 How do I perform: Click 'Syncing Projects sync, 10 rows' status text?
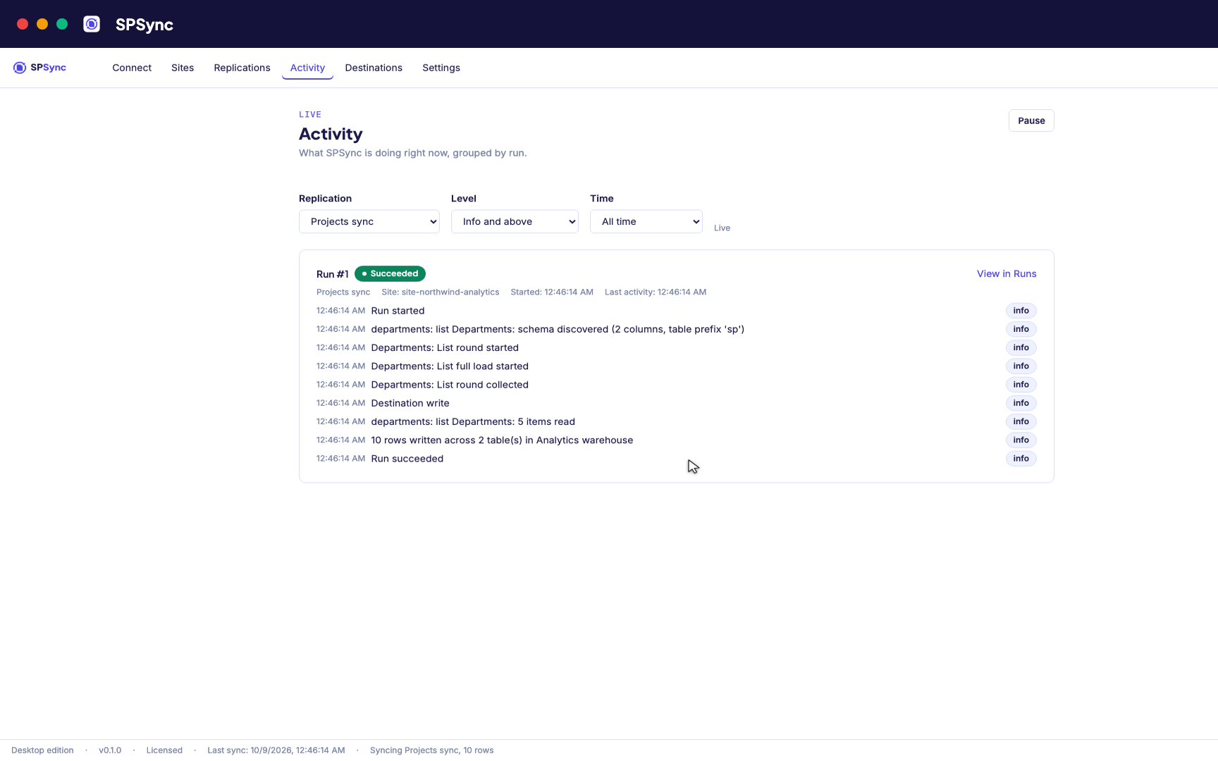(431, 750)
